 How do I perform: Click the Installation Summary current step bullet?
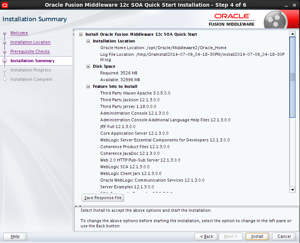(5, 61)
